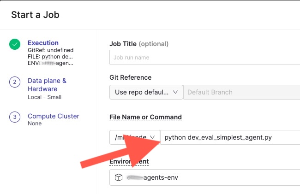Image resolution: width=300 pixels, height=194 pixels.
Task: Open the 'Use repo default' Git Reference dropdown
Action: [x=146, y=92]
